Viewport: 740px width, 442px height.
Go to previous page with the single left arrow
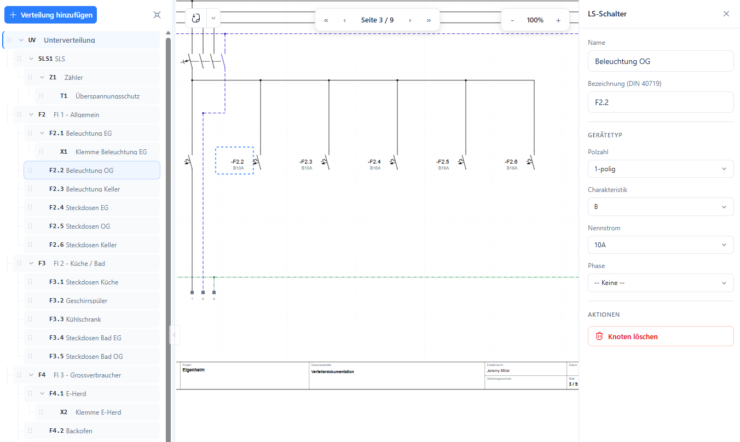(x=344, y=19)
